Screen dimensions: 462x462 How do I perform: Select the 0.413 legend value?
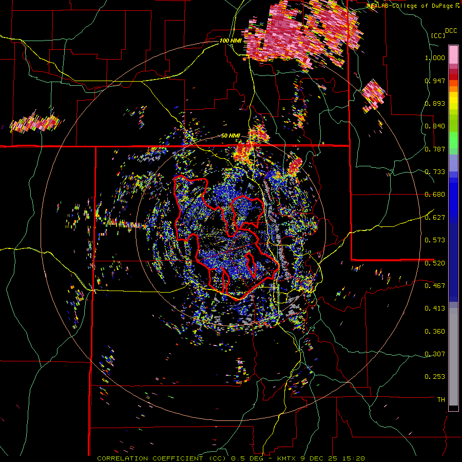(x=435, y=309)
